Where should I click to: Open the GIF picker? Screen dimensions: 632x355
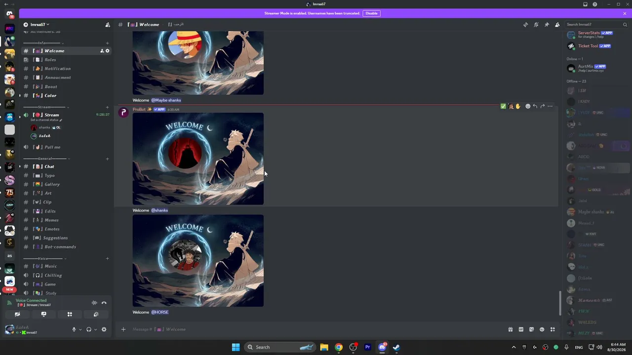point(521,329)
